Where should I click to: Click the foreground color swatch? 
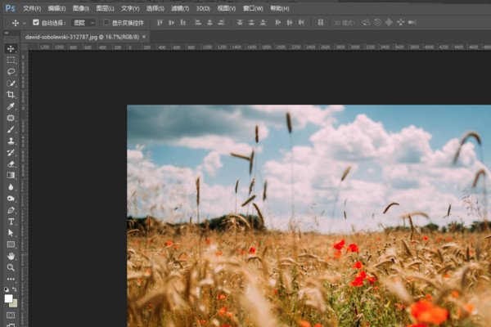(9, 298)
